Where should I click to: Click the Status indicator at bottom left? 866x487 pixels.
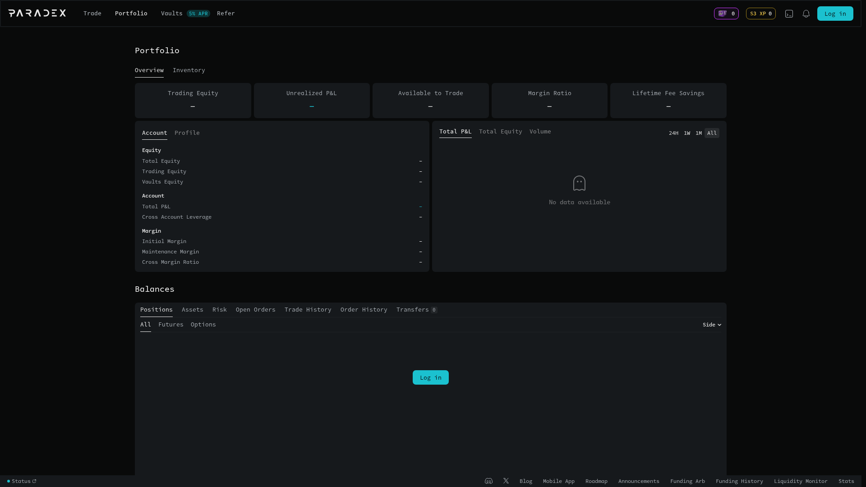(x=21, y=481)
